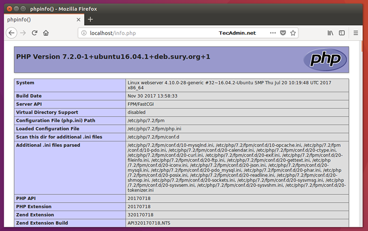Open the Firefox hamburger menu
Viewport: 368px width, 231px height.
click(x=357, y=32)
